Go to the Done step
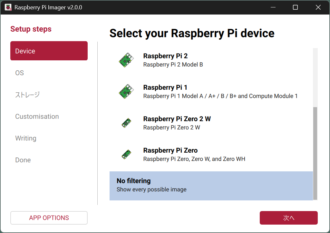Image resolution: width=330 pixels, height=233 pixels. point(23,160)
